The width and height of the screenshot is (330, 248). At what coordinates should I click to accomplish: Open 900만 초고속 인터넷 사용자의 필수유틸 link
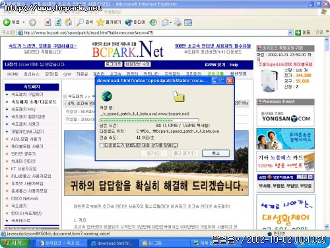coord(213,46)
